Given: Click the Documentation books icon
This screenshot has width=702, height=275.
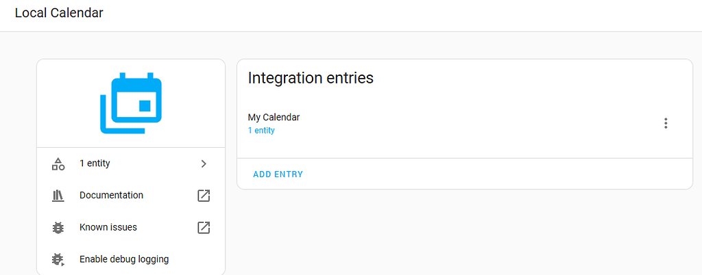Looking at the screenshot, I should coord(58,196).
